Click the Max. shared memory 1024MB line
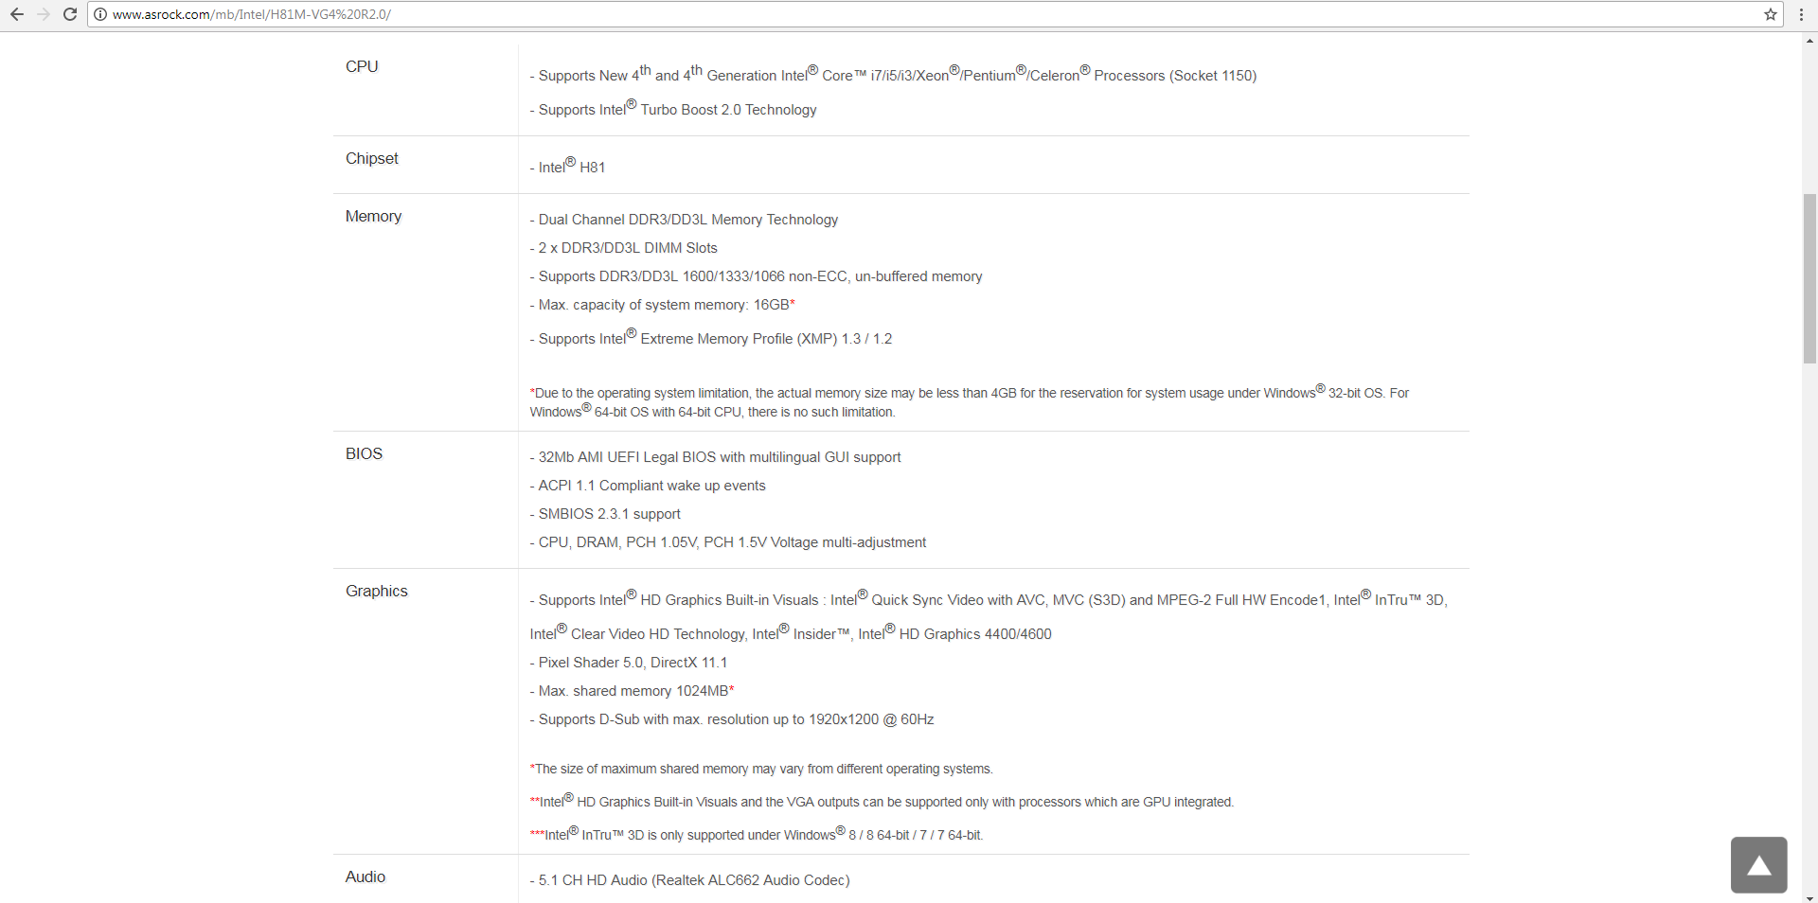The width and height of the screenshot is (1818, 903). pyautogui.click(x=633, y=691)
